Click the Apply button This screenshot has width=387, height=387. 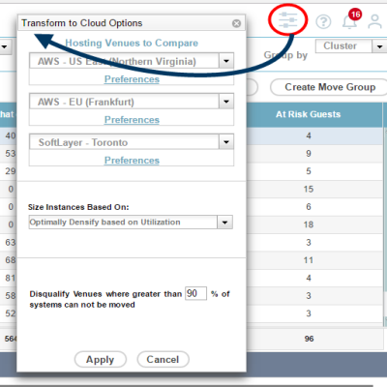101,359
